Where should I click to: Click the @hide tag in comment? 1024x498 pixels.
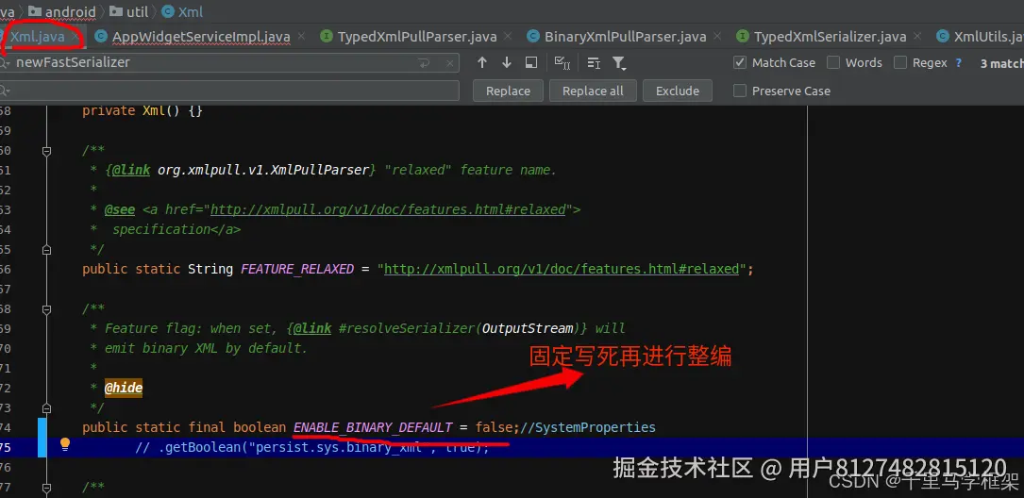pos(124,388)
